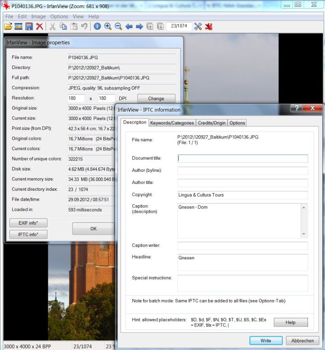Open the Image menu
The height and width of the screenshot is (350, 325).
(x=38, y=17)
